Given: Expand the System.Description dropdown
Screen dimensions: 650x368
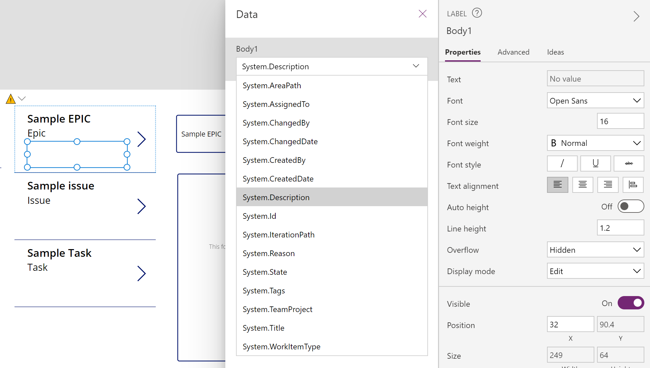Looking at the screenshot, I should click(415, 67).
